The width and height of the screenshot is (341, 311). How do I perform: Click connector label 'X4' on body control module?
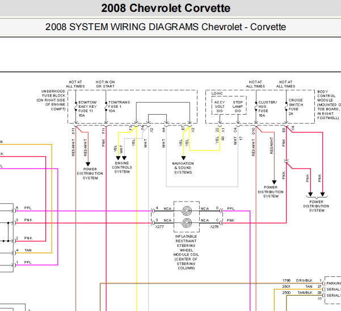[293, 128]
